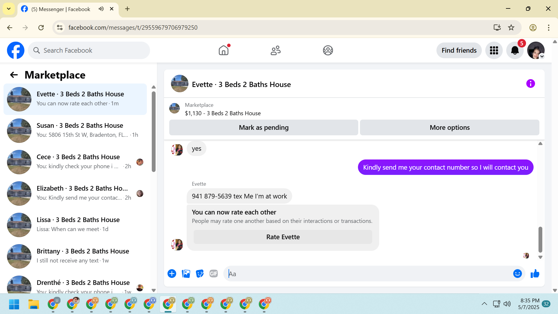Click the Find friends button
The width and height of the screenshot is (558, 314).
tap(459, 50)
